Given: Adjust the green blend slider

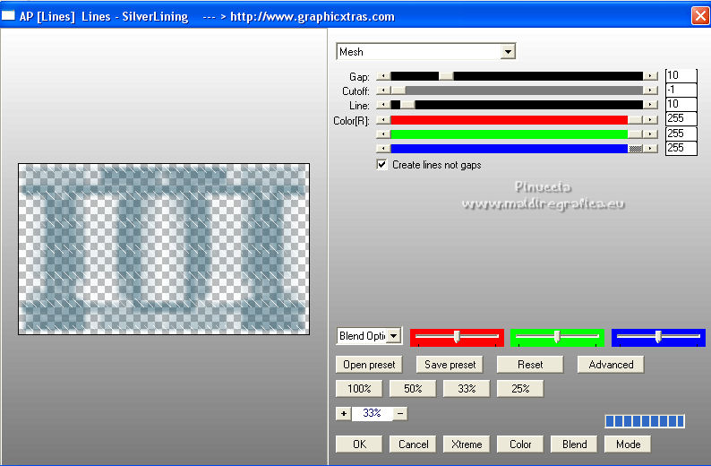Looking at the screenshot, I should pyautogui.click(x=557, y=338).
